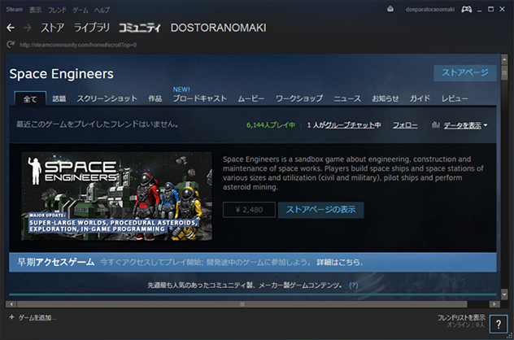Click the 6,144人プレイ中 player count
514x340 pixels.
271,125
